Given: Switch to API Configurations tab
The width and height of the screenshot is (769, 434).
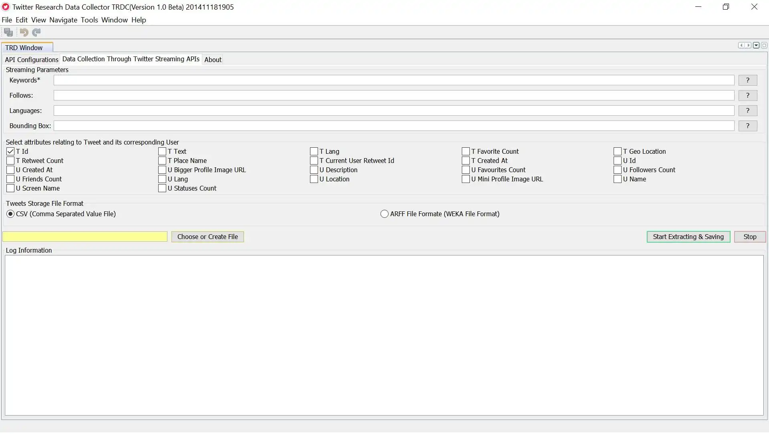Looking at the screenshot, I should (x=32, y=58).
